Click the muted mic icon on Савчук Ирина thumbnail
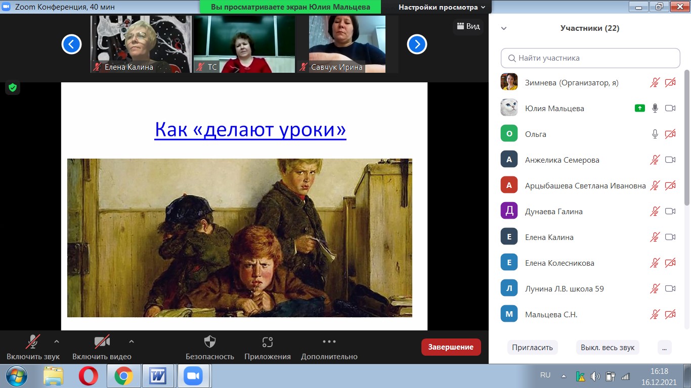The width and height of the screenshot is (691, 388). tap(304, 67)
